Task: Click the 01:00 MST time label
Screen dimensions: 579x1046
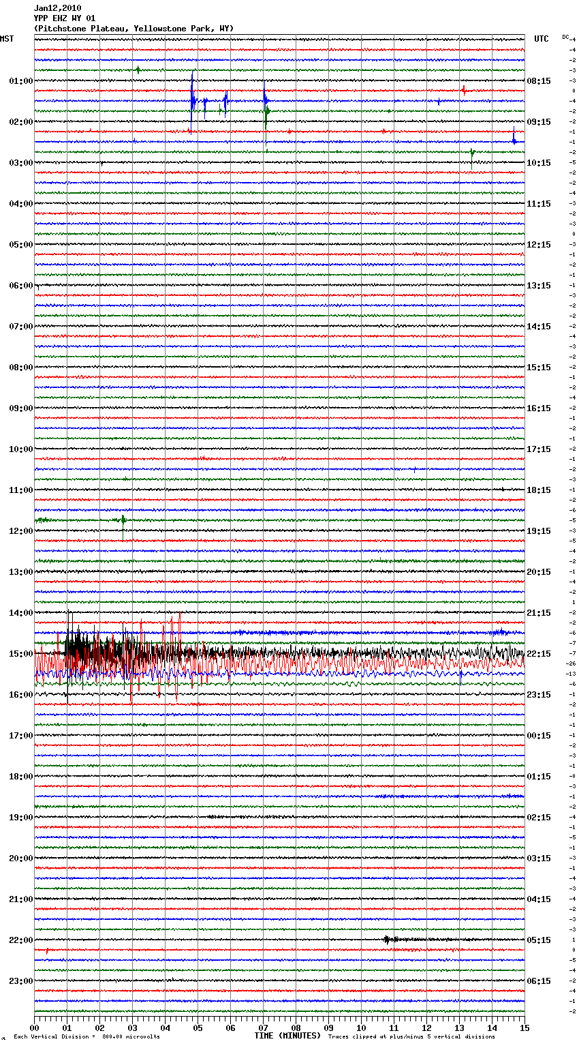Action: coord(21,81)
